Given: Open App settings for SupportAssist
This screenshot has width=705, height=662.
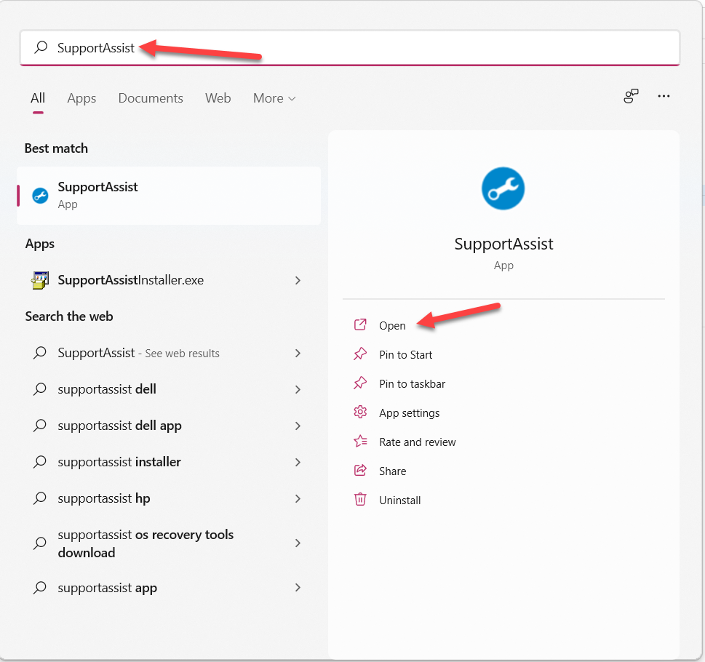Looking at the screenshot, I should 409,413.
